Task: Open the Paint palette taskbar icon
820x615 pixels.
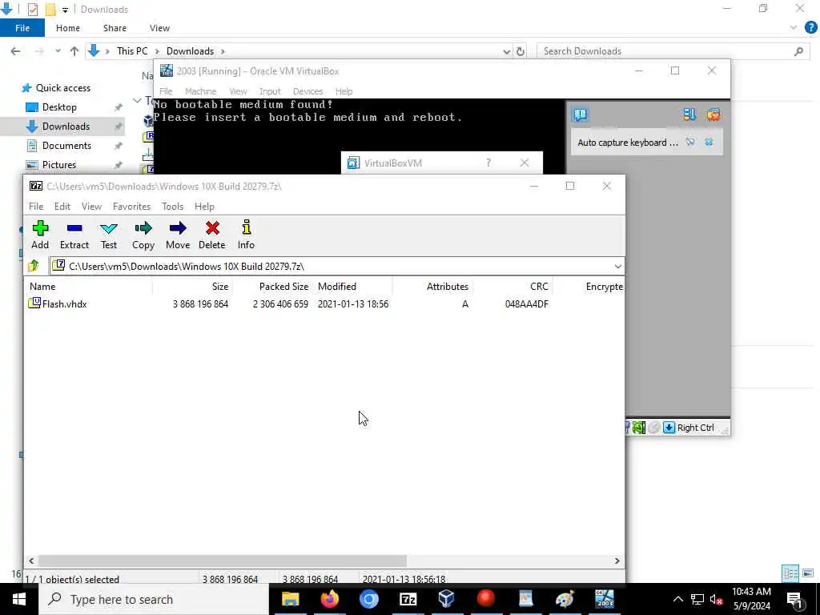Action: pos(565,599)
